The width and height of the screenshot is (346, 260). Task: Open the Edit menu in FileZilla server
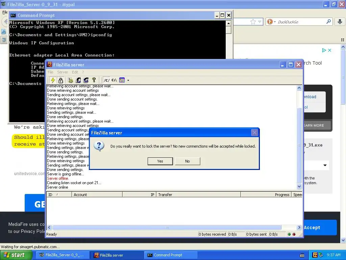[75, 72]
